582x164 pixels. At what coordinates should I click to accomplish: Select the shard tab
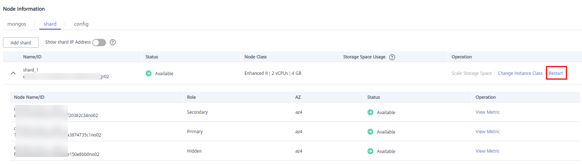point(50,24)
